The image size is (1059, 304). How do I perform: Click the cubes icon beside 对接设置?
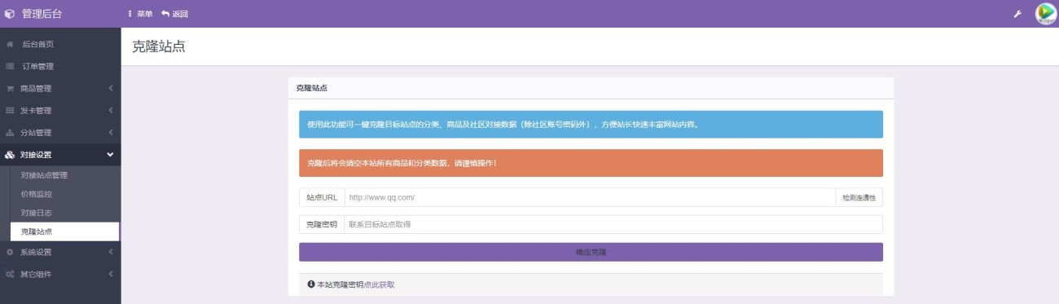pos(10,155)
